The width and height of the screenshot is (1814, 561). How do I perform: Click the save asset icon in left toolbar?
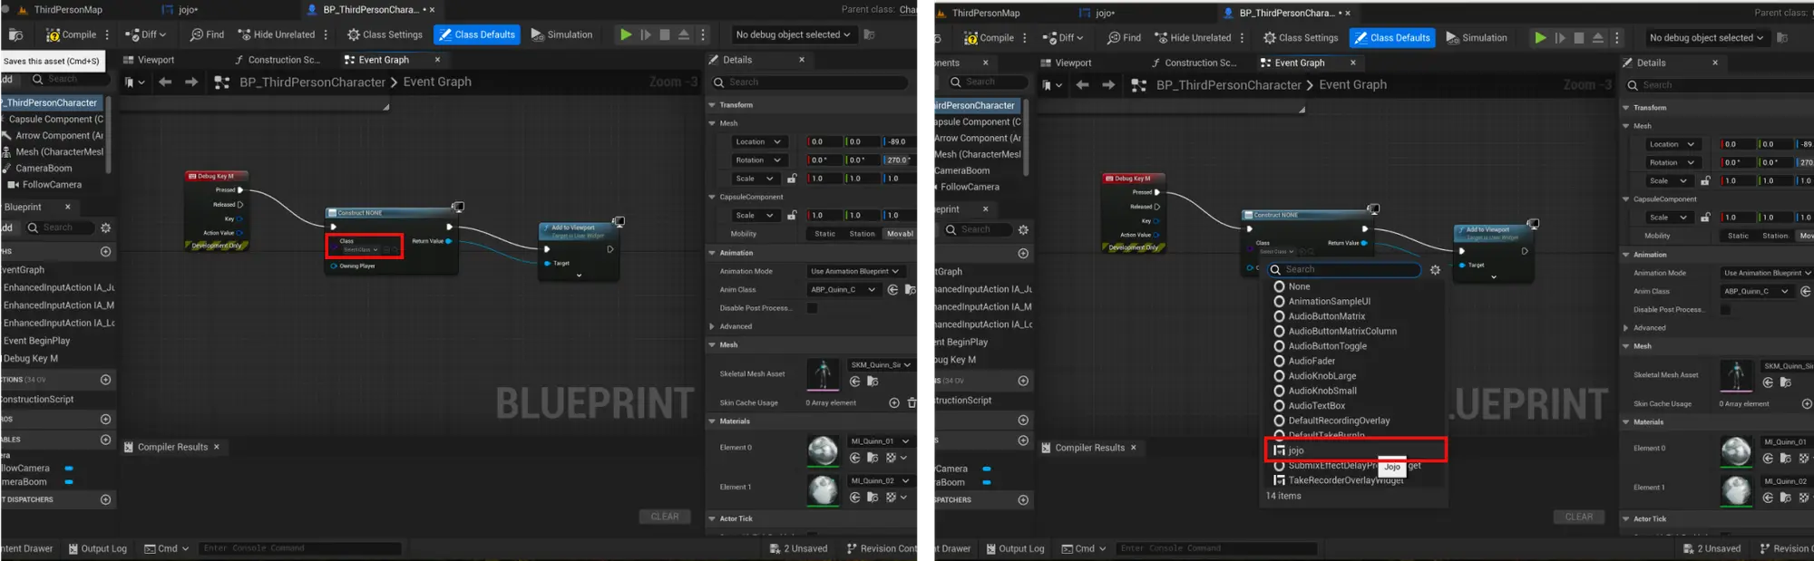point(15,34)
